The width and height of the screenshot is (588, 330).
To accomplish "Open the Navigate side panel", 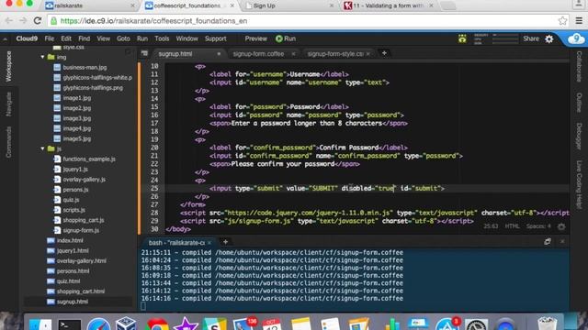I will point(8,104).
